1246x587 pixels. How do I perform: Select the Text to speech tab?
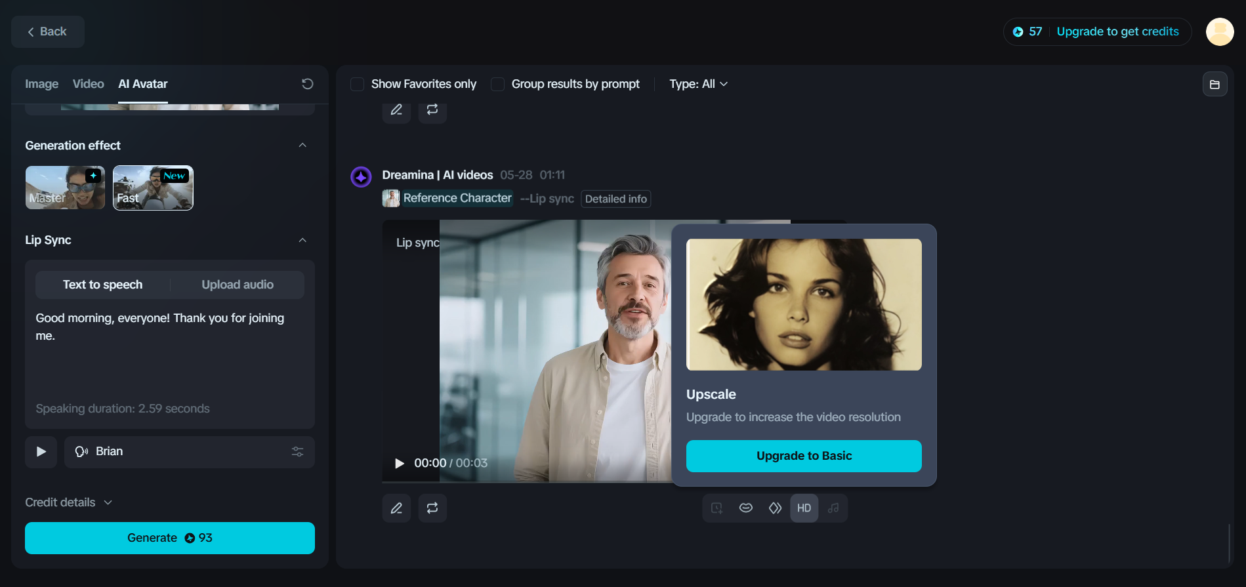click(x=103, y=285)
